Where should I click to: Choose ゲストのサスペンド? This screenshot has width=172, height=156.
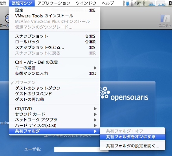pyautogui.click(x=54, y=94)
